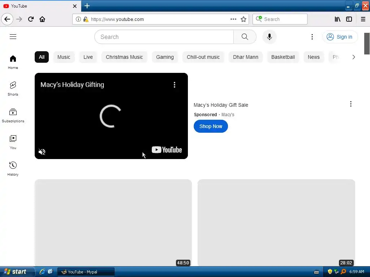The height and width of the screenshot is (277, 370).
Task: Click the taskbar clock 6:59 AM
Action: coord(357,272)
